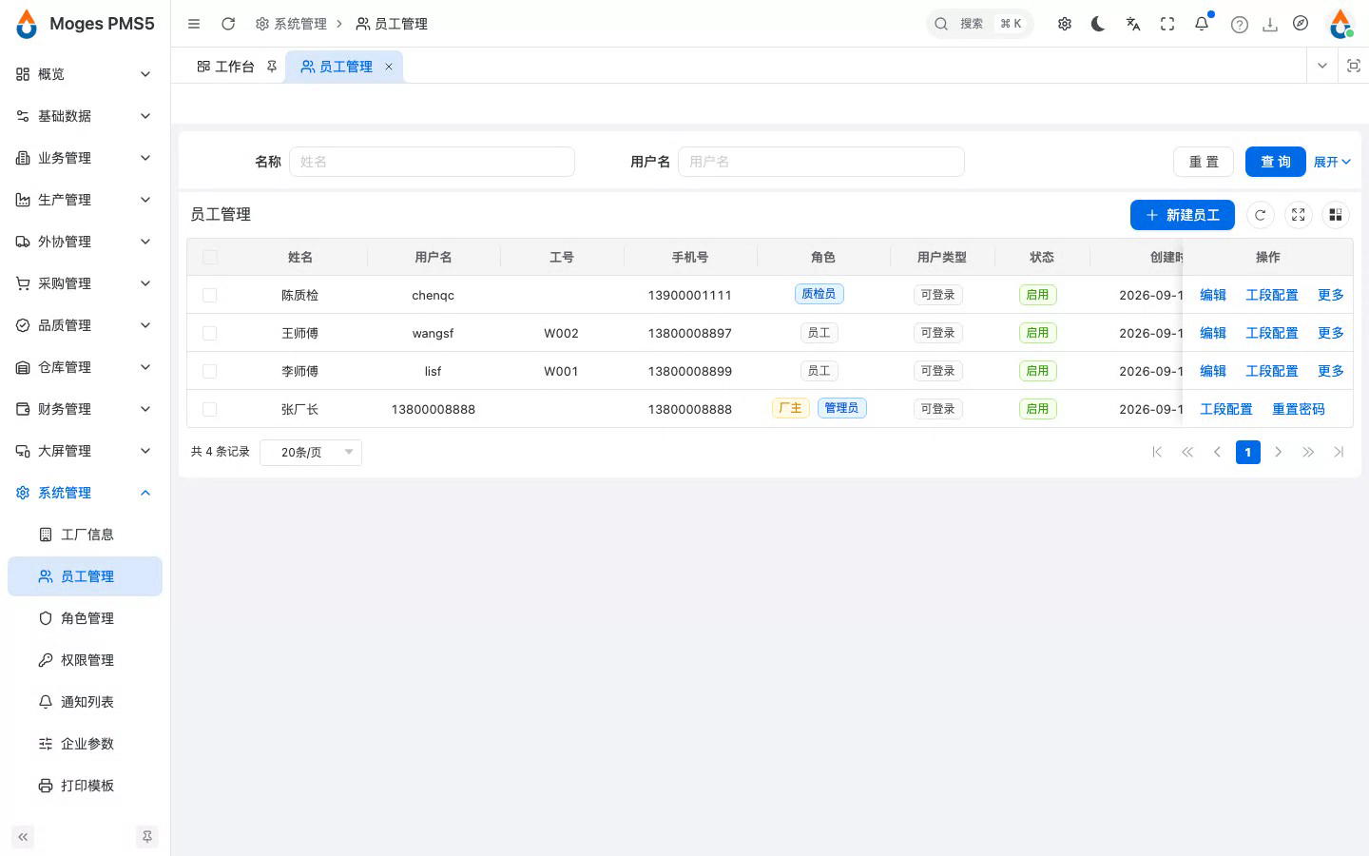Open 权限管理 in the sidebar
The height and width of the screenshot is (856, 1369).
[85, 660]
